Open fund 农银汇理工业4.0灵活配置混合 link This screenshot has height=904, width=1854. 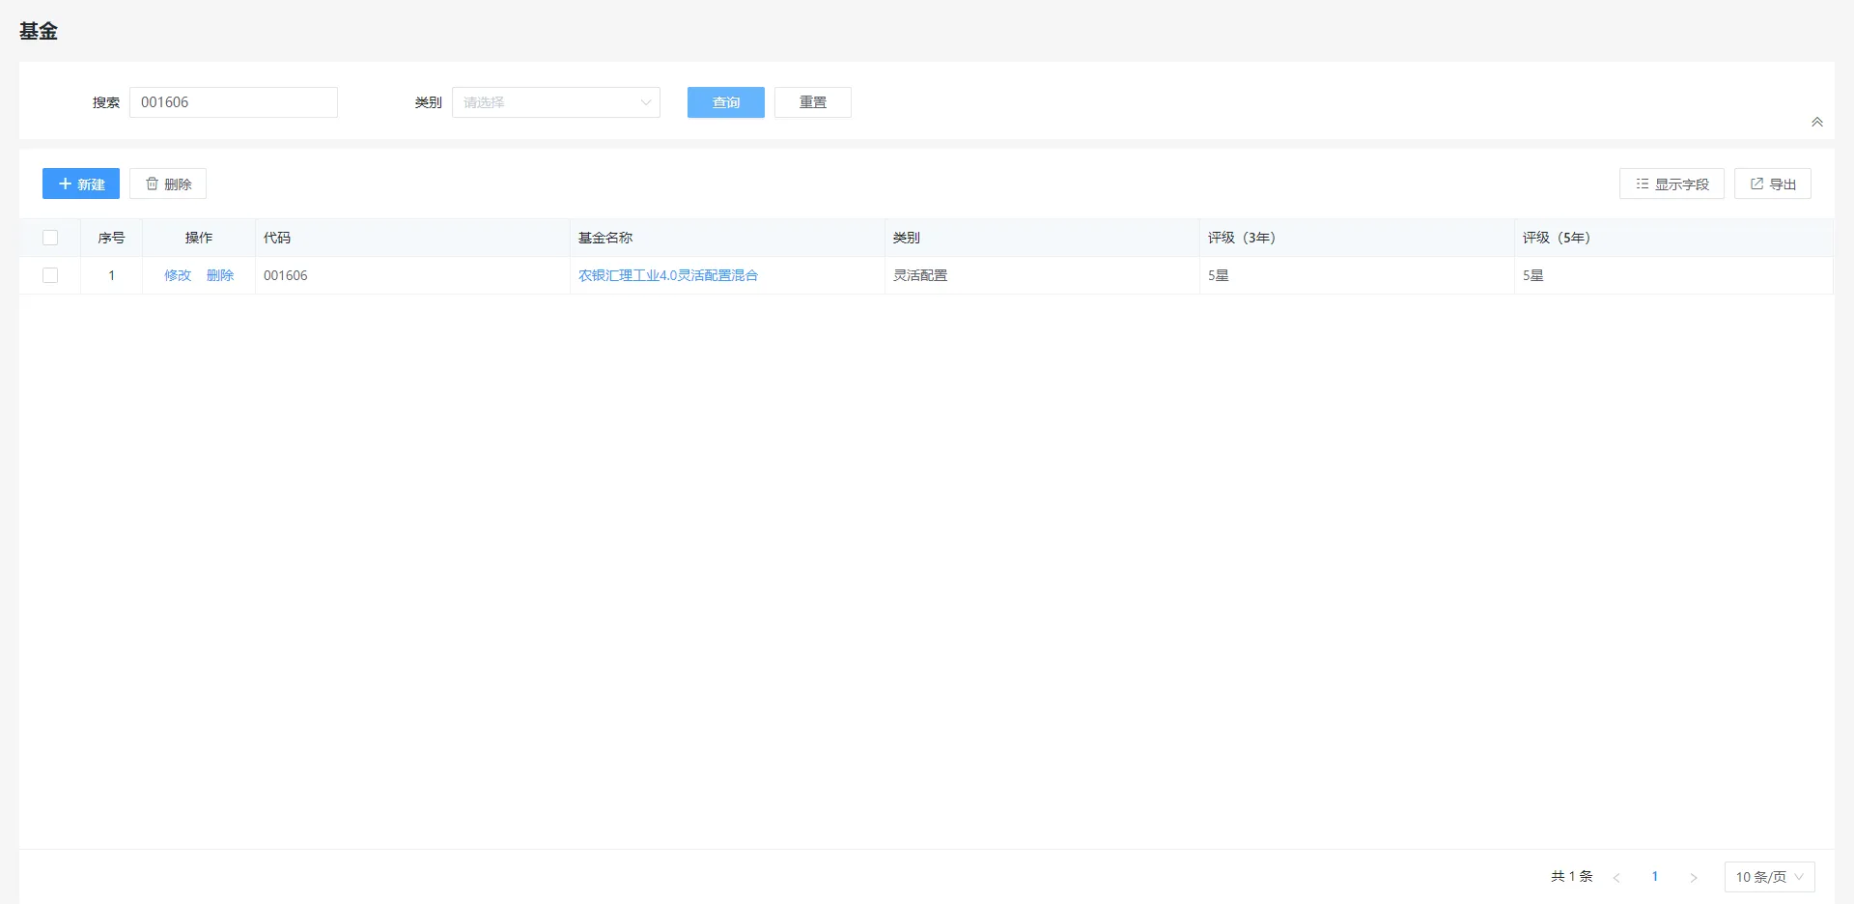[667, 275]
